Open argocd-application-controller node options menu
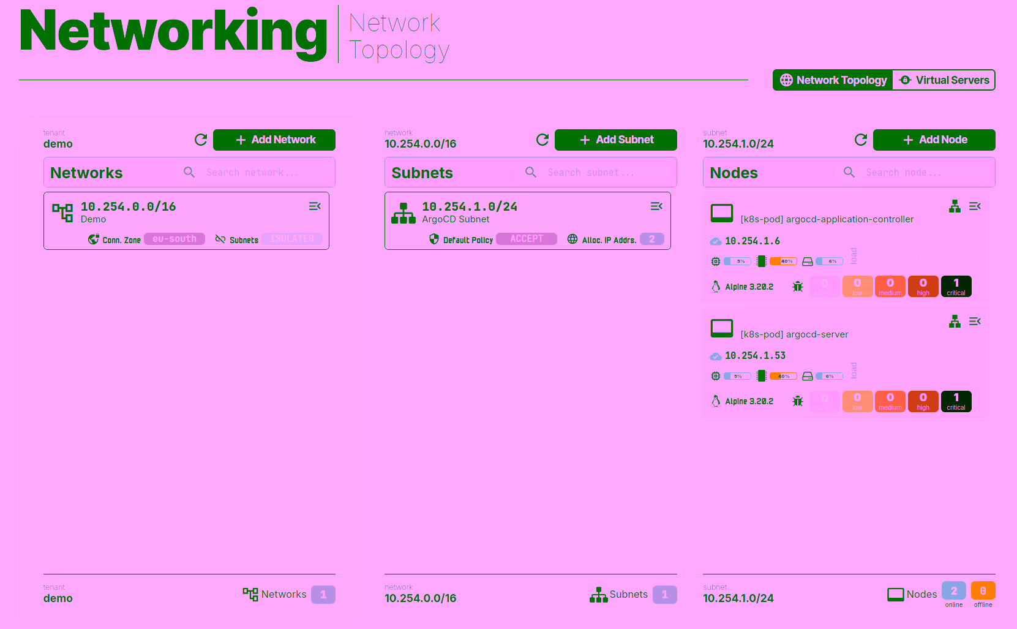The height and width of the screenshot is (629, 1017). point(975,206)
